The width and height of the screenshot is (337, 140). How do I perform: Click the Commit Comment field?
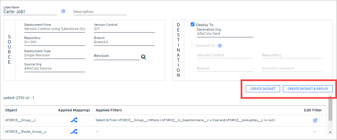[292, 68]
